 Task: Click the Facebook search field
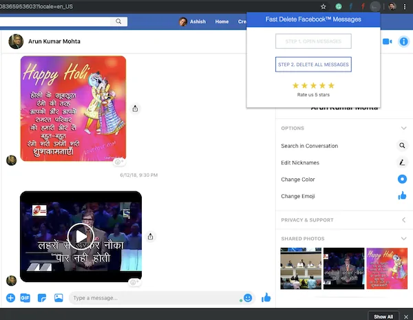point(55,21)
